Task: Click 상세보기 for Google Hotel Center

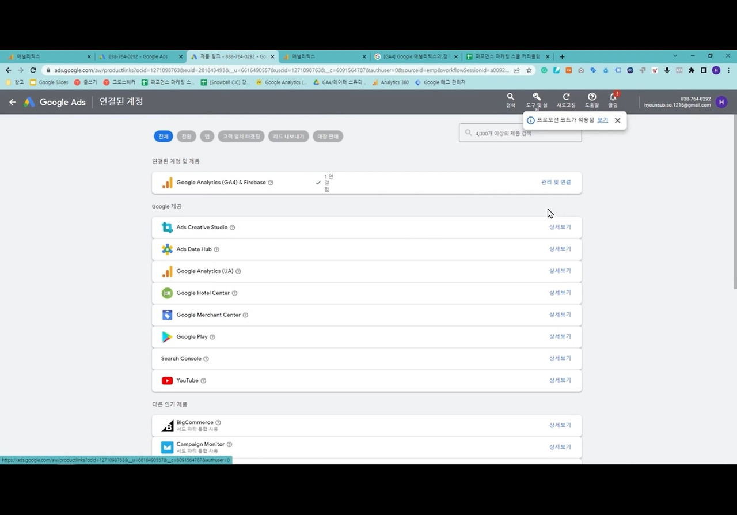Action: [x=560, y=293]
